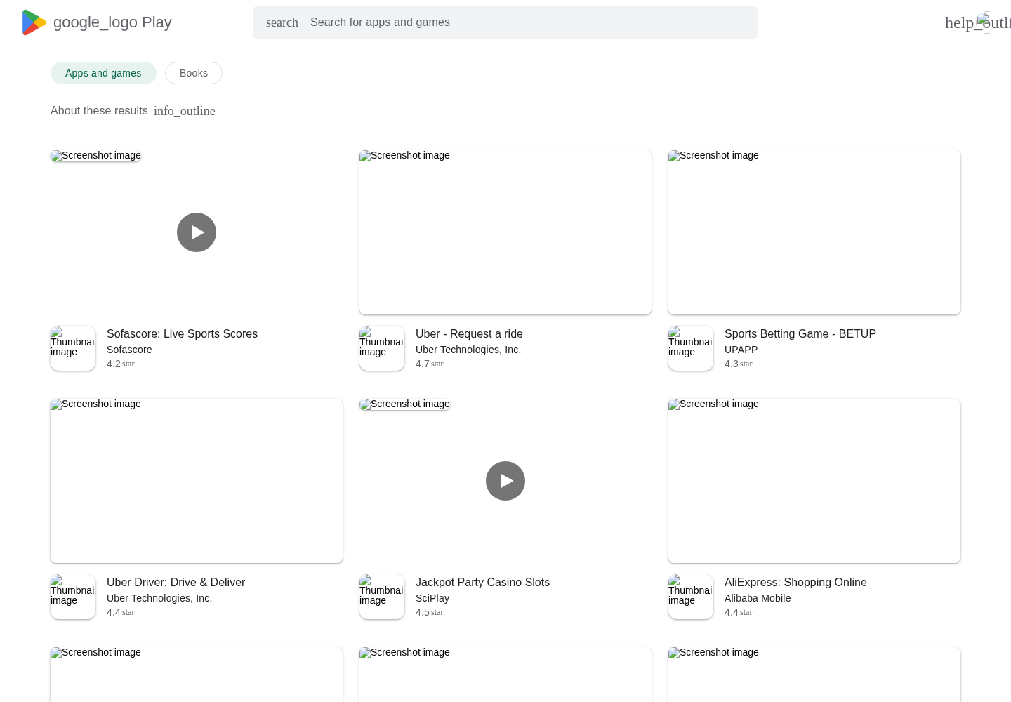Switch to the Books filter chip

point(194,73)
